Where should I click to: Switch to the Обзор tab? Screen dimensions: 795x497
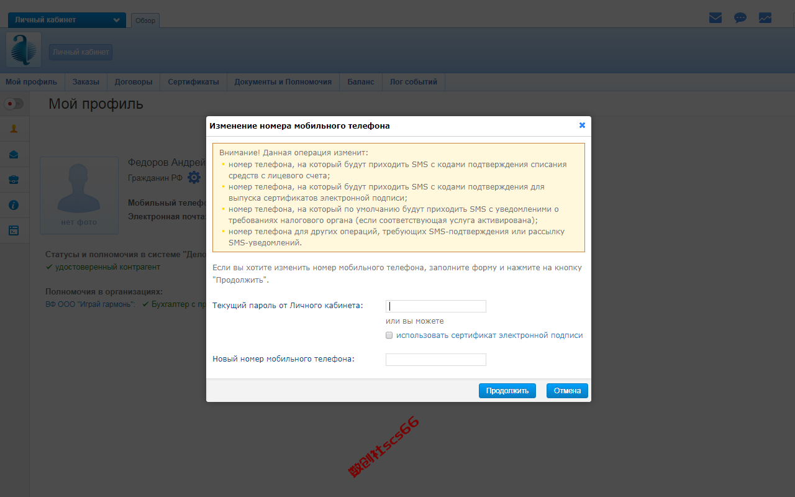point(145,21)
